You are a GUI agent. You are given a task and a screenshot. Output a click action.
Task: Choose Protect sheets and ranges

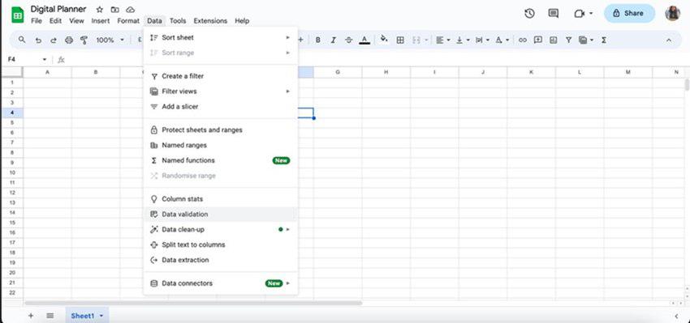(x=221, y=130)
